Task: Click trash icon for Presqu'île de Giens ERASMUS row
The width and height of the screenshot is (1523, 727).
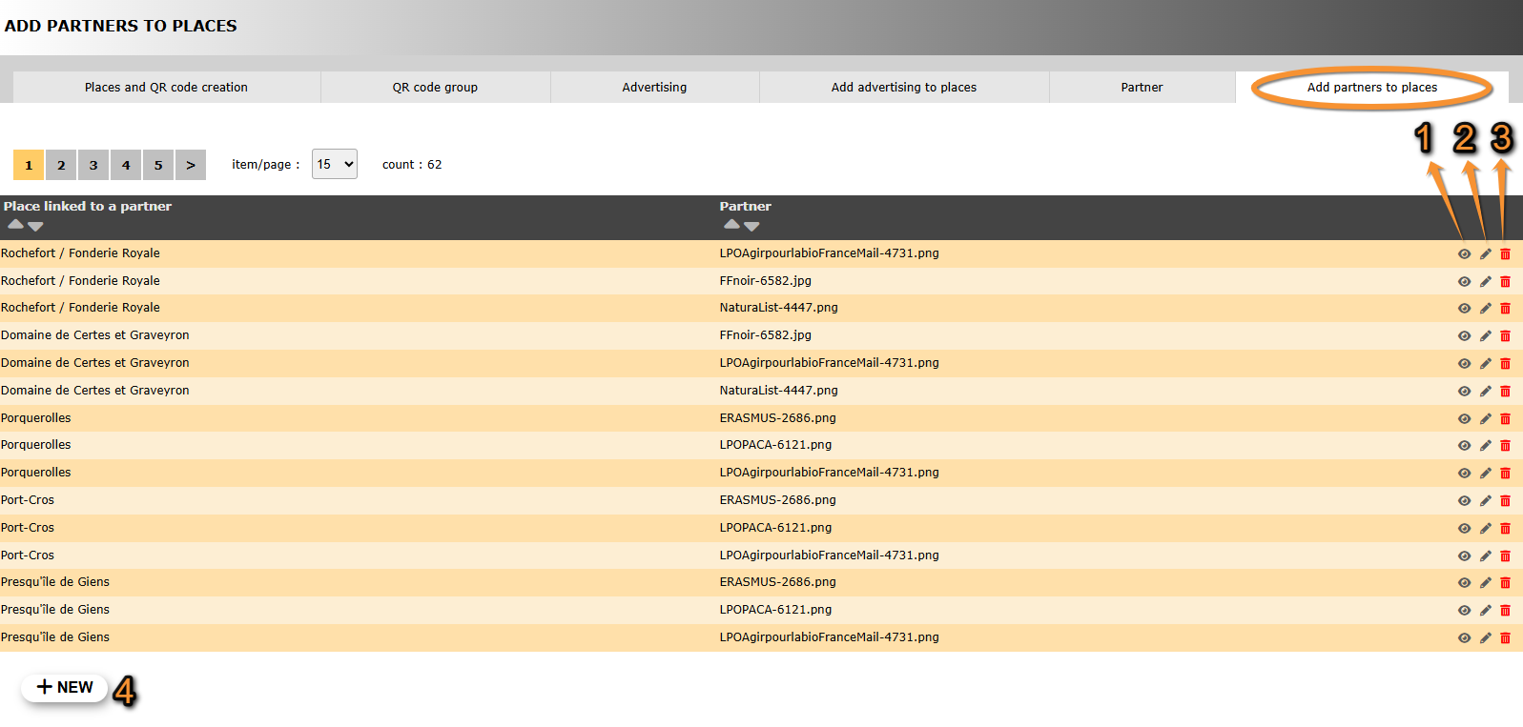Action: [1505, 583]
